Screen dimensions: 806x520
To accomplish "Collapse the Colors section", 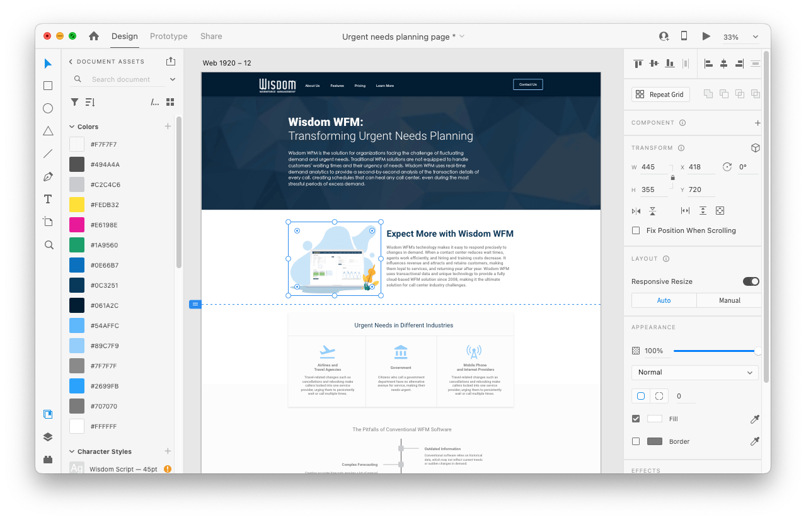I will (72, 127).
